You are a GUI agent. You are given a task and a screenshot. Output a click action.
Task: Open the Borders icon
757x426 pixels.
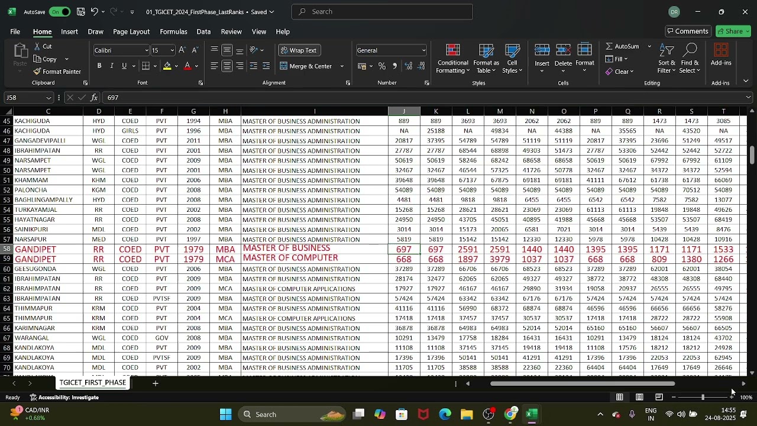pos(146,66)
